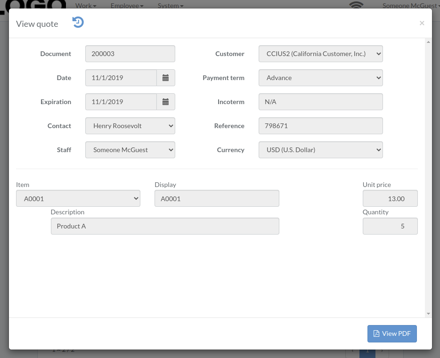This screenshot has height=358, width=440.
Task: Open the Expiration calendar picker
Action: (165, 102)
